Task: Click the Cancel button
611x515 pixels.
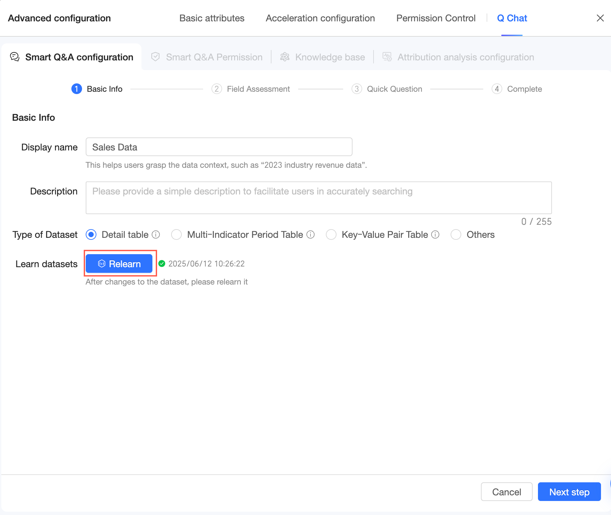Action: pyautogui.click(x=506, y=492)
